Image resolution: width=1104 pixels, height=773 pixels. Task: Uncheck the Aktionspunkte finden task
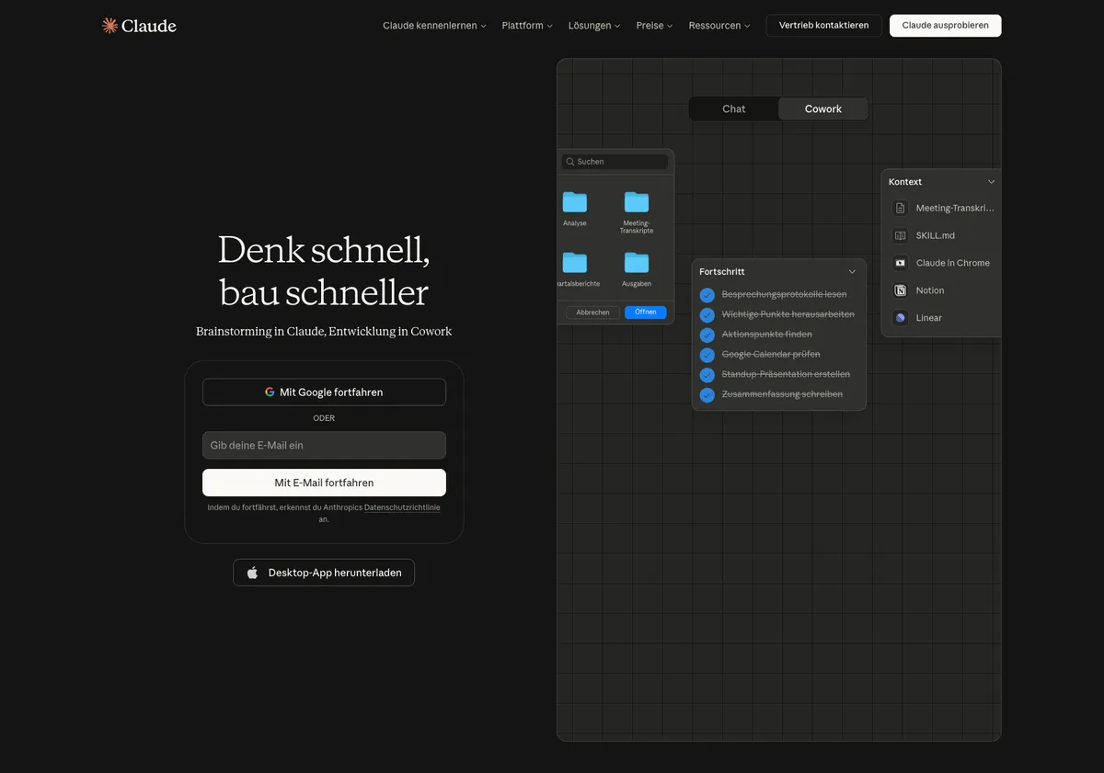click(x=707, y=335)
